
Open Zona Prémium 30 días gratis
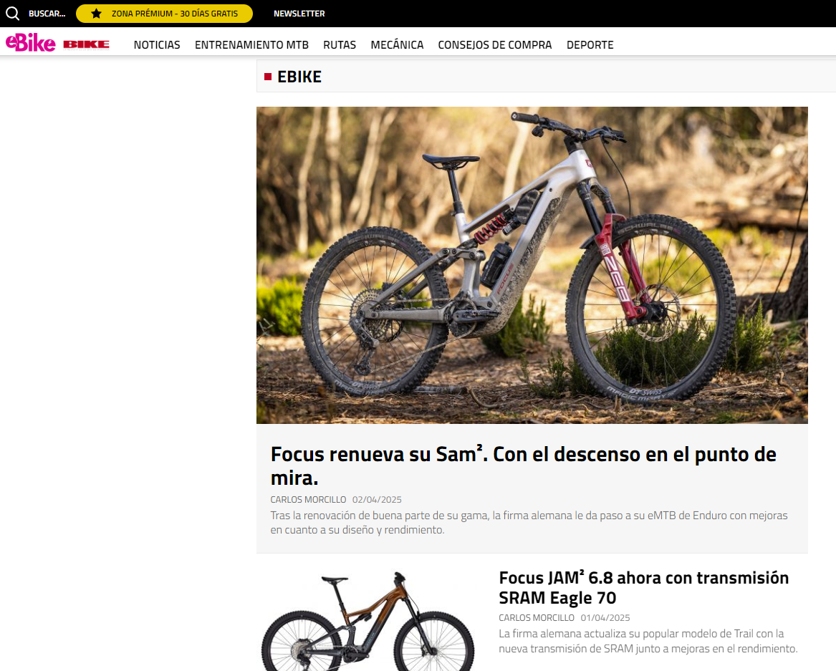click(x=164, y=14)
